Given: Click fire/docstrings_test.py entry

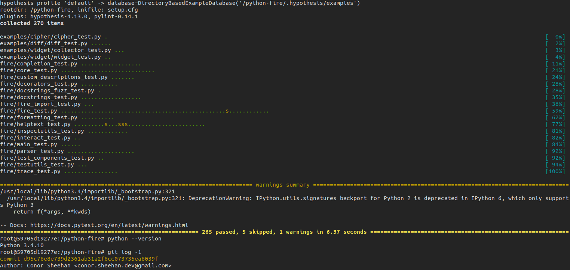Looking at the screenshot, I should click(39, 97).
